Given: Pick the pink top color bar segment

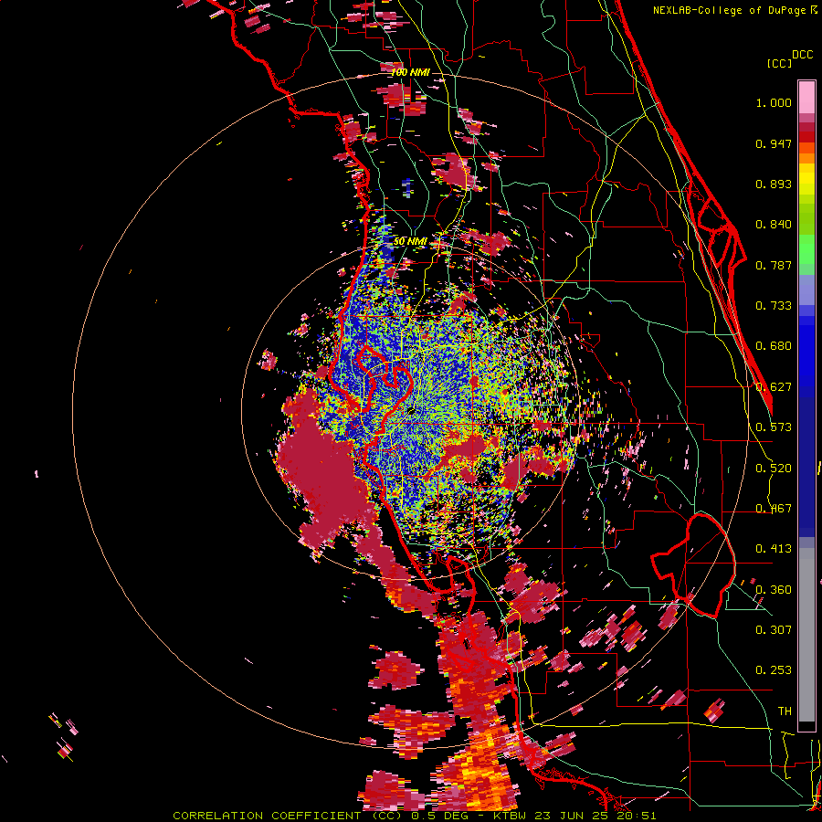Looking at the screenshot, I should pos(806,97).
